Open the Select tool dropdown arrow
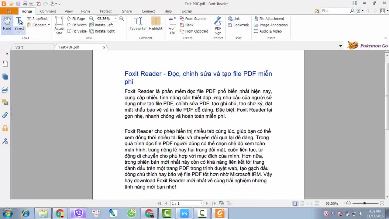This screenshot has height=219, width=389. pos(19,32)
